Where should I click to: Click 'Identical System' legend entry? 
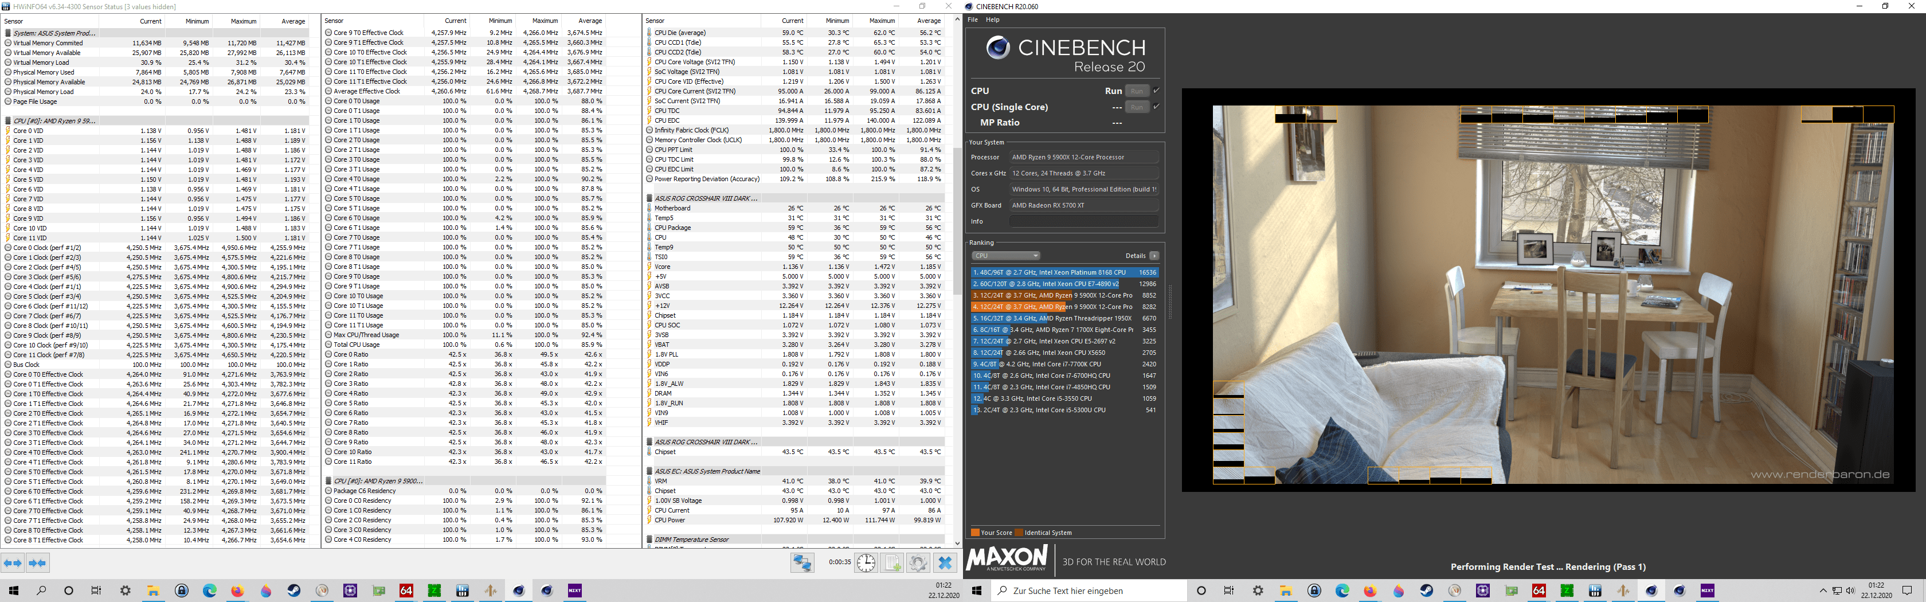coord(1044,533)
